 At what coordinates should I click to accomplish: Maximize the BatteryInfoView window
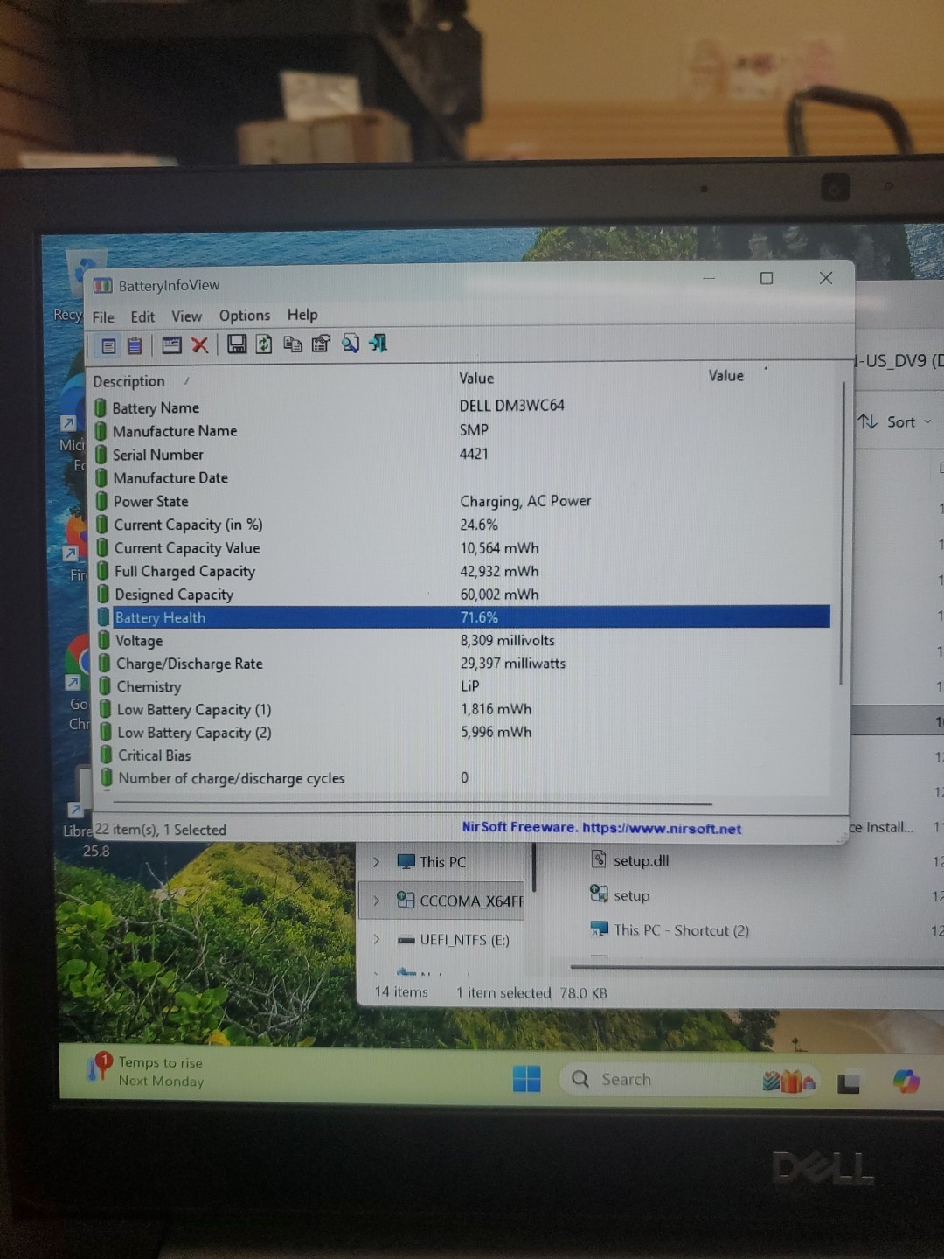click(767, 279)
